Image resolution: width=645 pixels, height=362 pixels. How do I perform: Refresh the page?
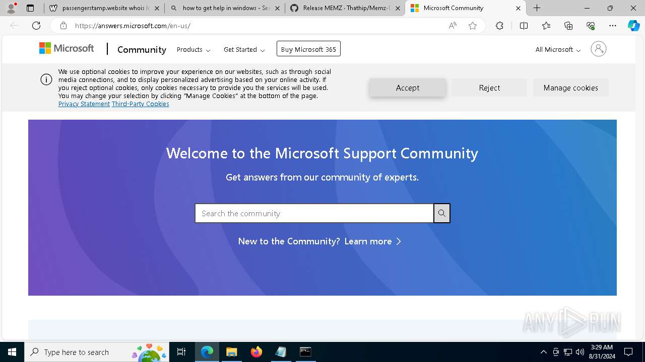click(x=36, y=26)
